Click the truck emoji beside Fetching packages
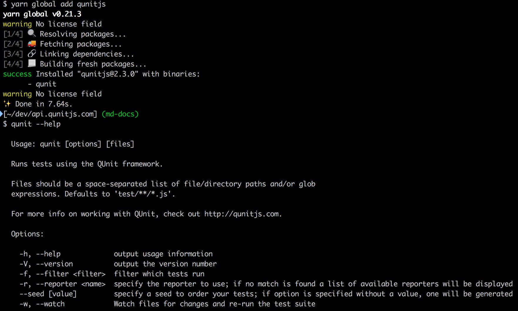The width and height of the screenshot is (518, 311). click(32, 44)
